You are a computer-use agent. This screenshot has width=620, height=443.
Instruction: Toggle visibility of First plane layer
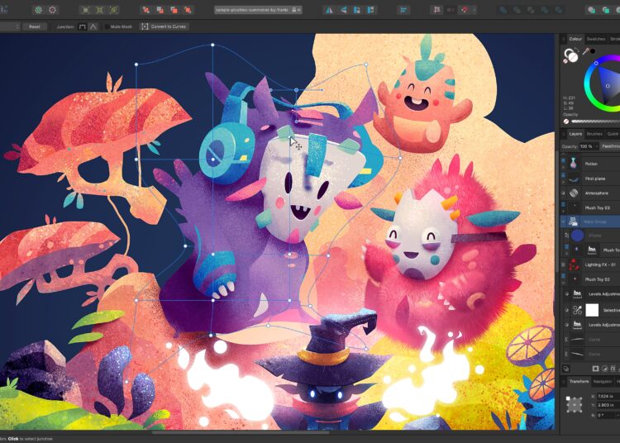coord(563,175)
